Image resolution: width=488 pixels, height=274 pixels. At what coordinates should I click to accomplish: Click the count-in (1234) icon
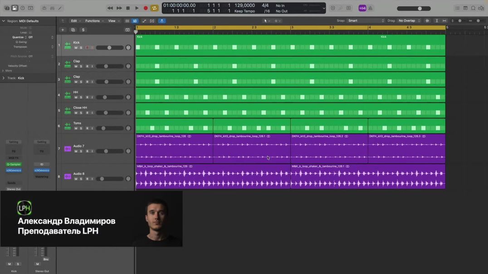point(362,8)
